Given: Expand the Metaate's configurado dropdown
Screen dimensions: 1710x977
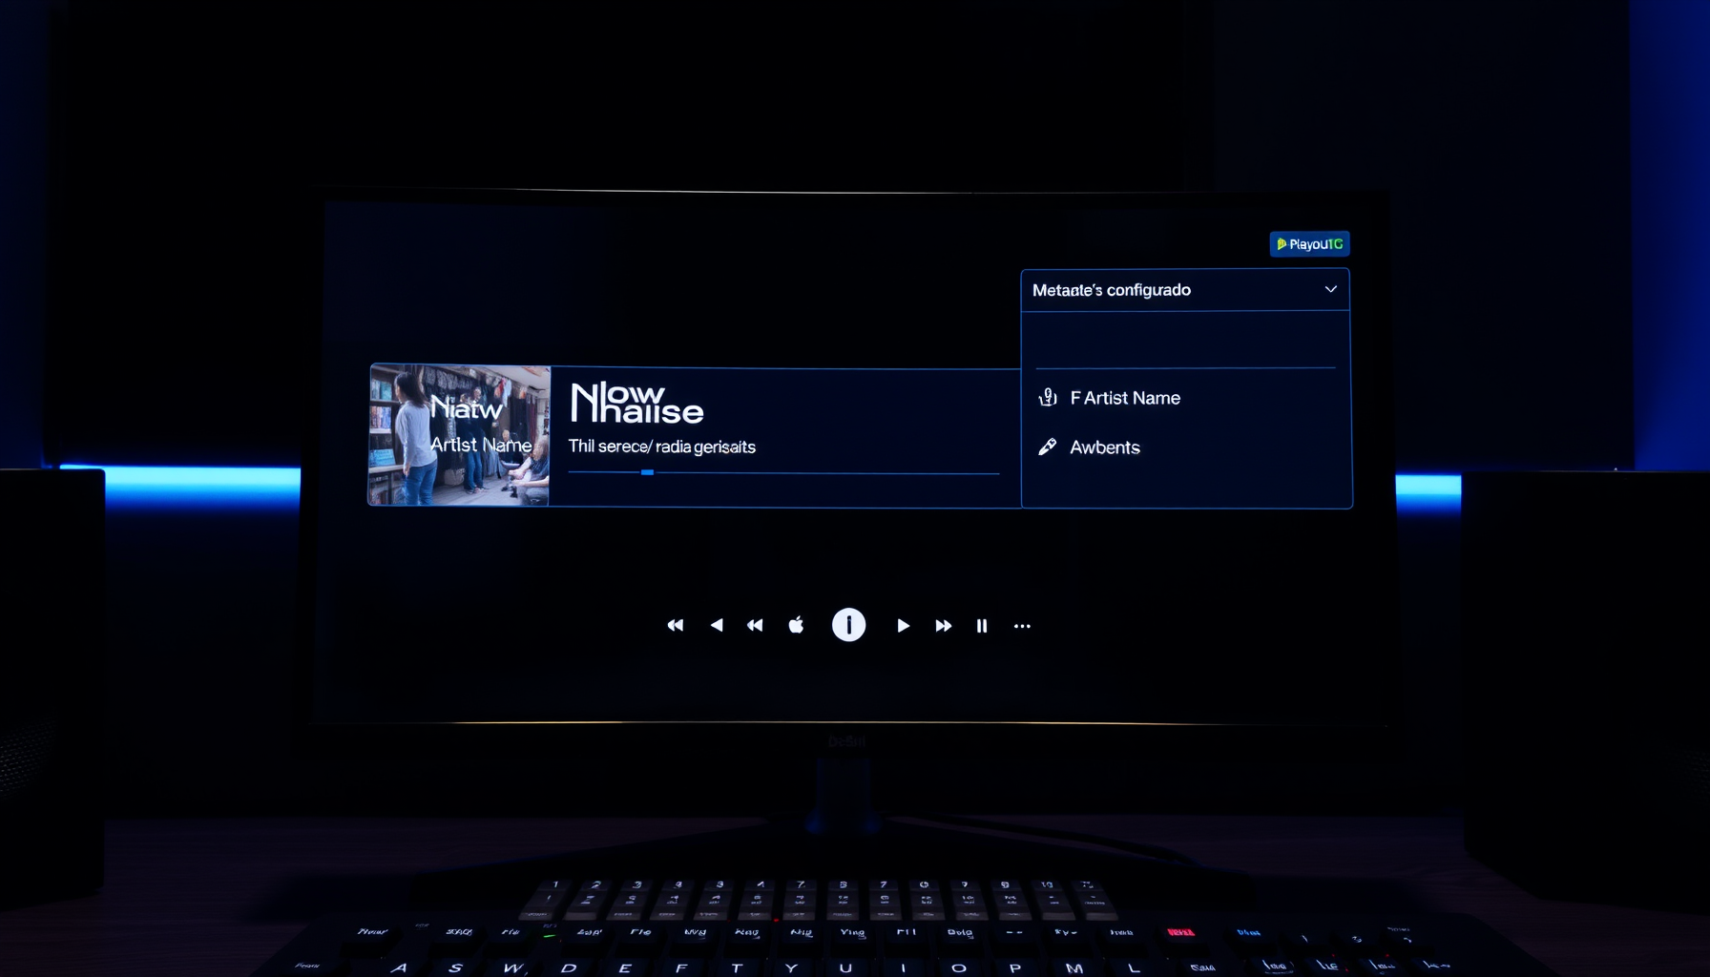Looking at the screenshot, I should [x=1185, y=290].
